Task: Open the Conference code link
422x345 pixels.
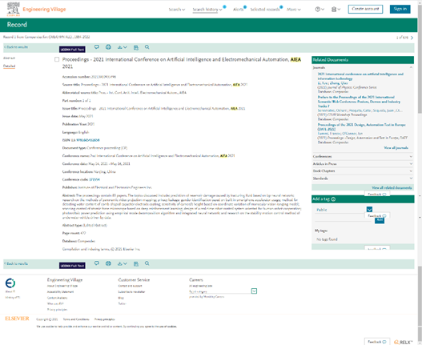Action: [x=94, y=179]
